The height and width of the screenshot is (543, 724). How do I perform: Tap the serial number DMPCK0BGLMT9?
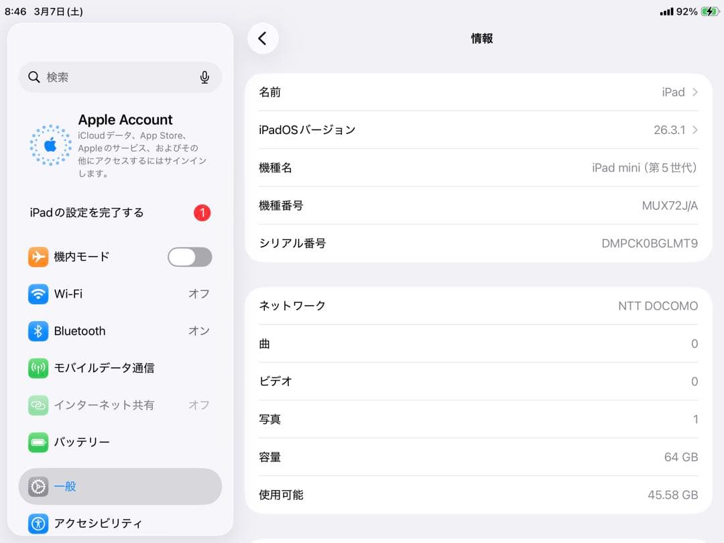pos(650,243)
